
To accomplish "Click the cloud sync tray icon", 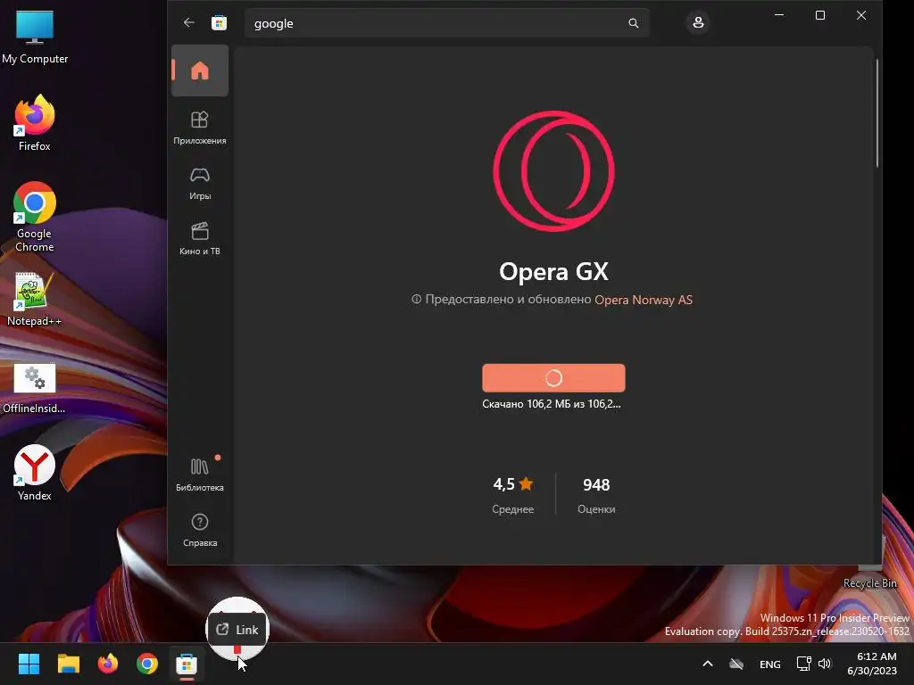I will pos(736,664).
